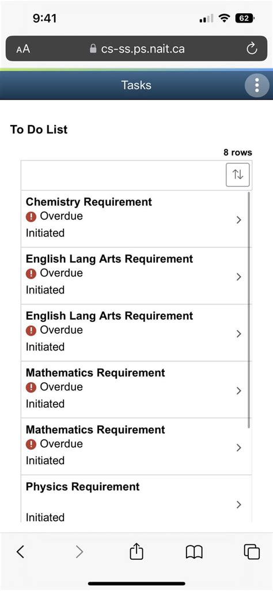This screenshot has width=273, height=591.
Task: Tap the Tasks page title bar
Action: (x=136, y=85)
